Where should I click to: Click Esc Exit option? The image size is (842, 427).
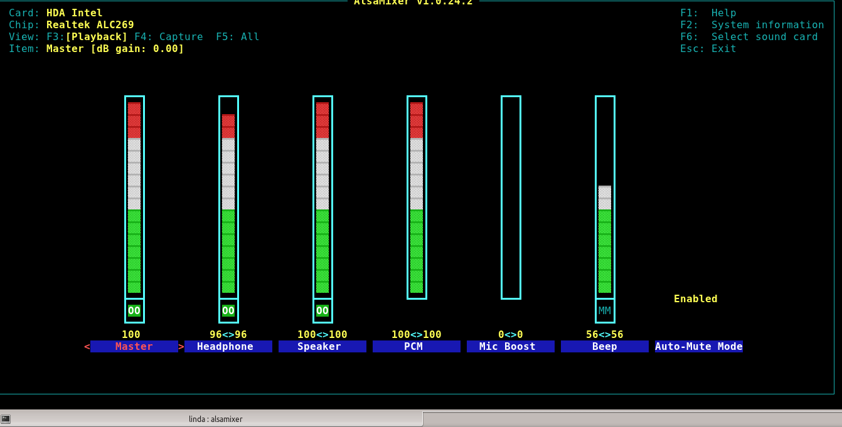(708, 49)
